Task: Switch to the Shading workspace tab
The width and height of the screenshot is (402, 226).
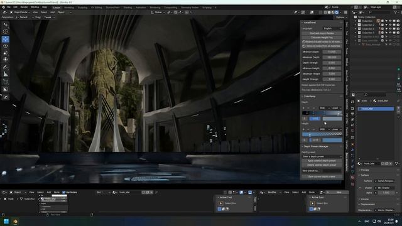Action: coord(128,8)
